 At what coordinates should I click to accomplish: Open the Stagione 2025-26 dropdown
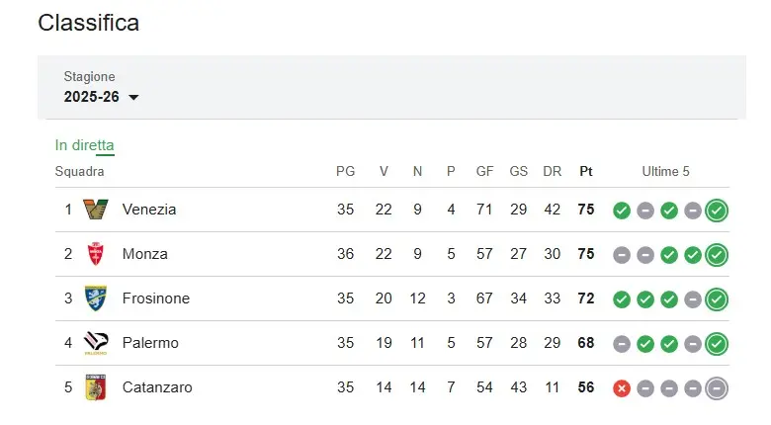pos(101,97)
